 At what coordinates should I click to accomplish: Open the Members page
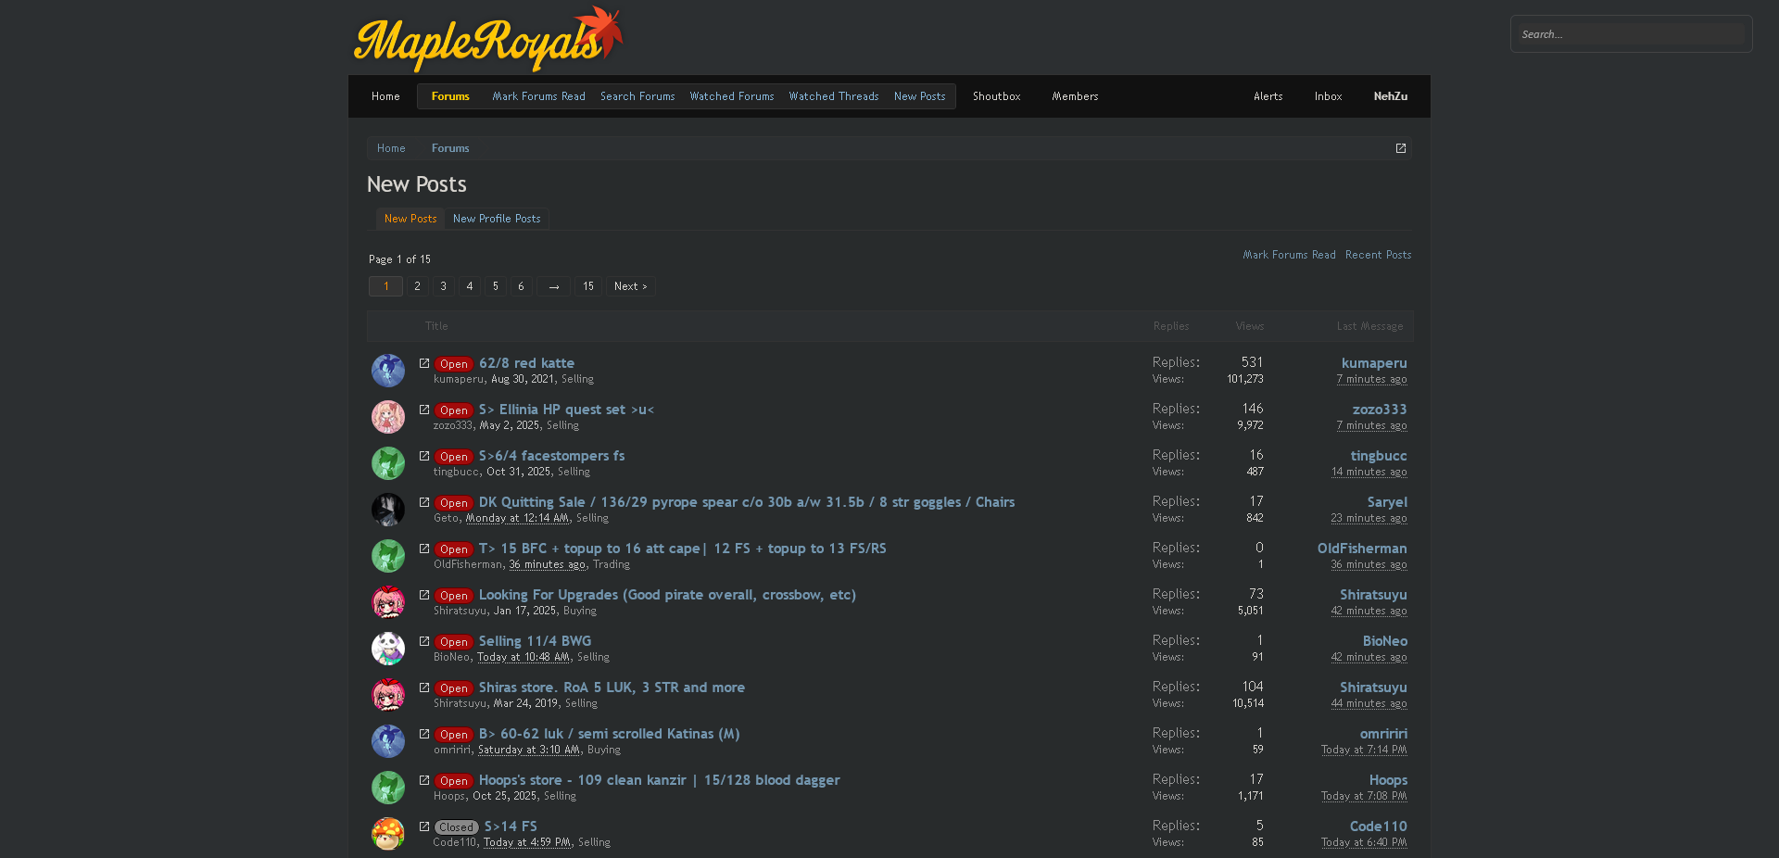1075,96
